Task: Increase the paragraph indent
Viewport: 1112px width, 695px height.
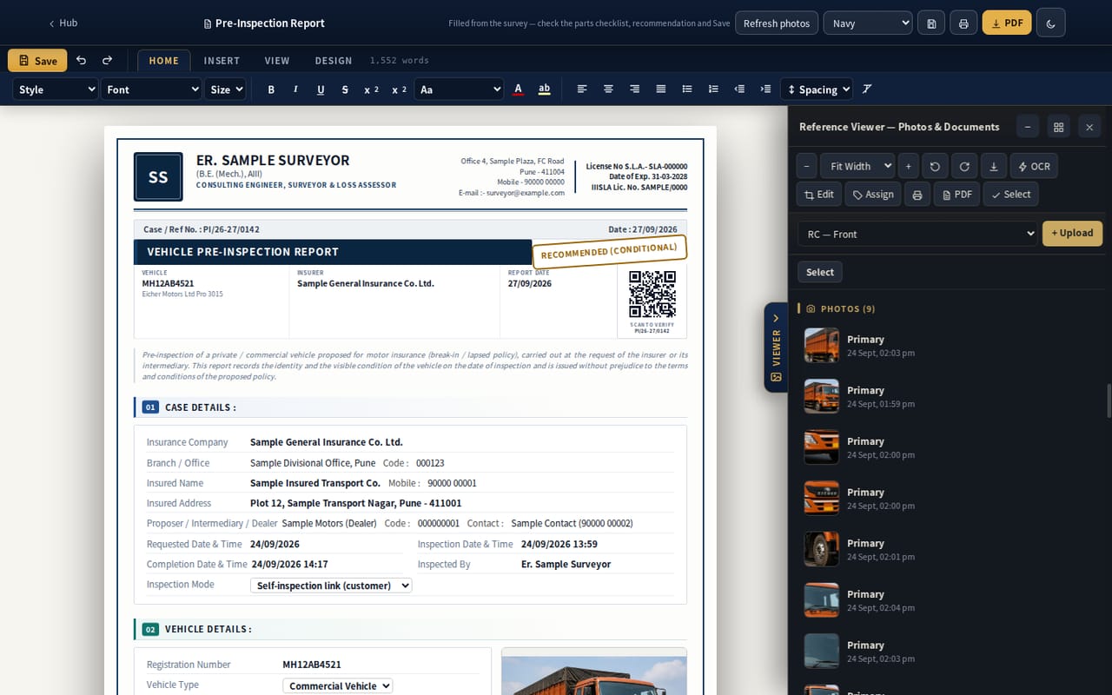Action: point(765,89)
